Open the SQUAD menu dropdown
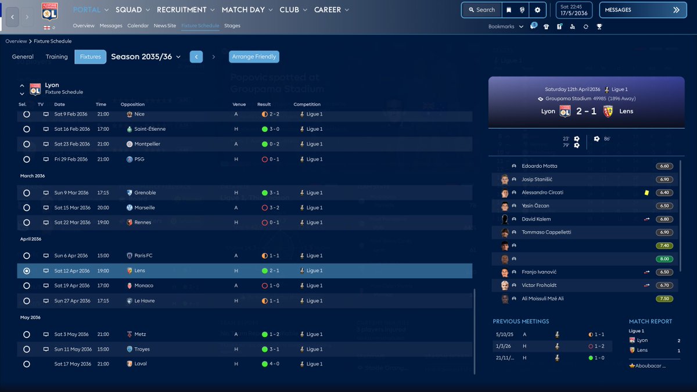 [x=133, y=10]
